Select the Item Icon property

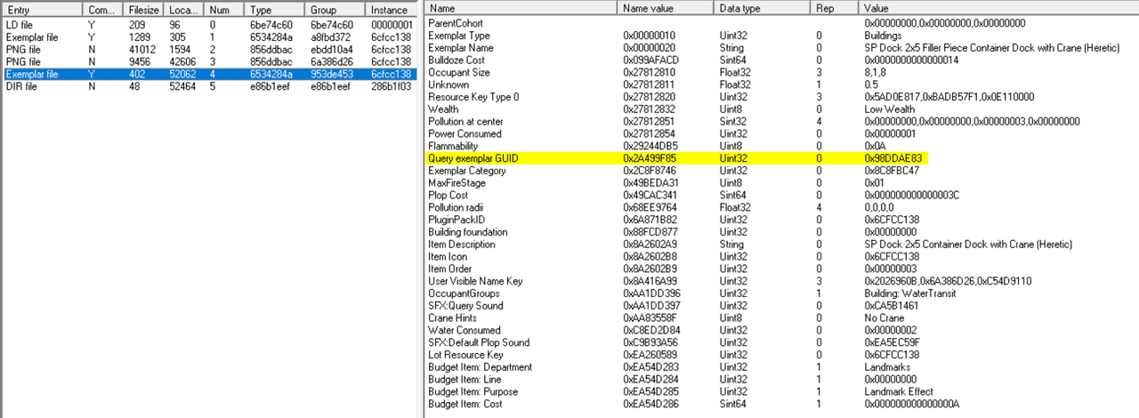pos(781,256)
